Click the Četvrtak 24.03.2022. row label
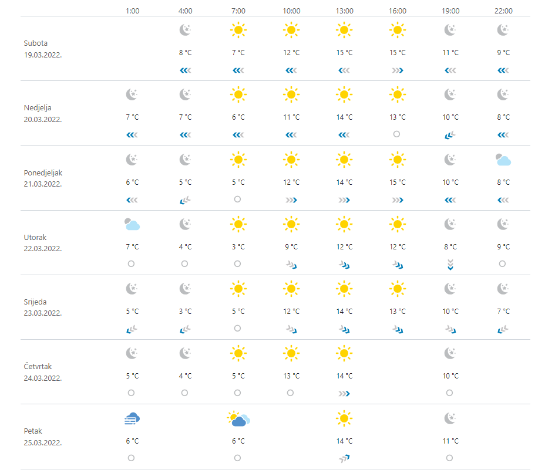Image resolution: width=555 pixels, height=470 pixels. click(x=43, y=372)
